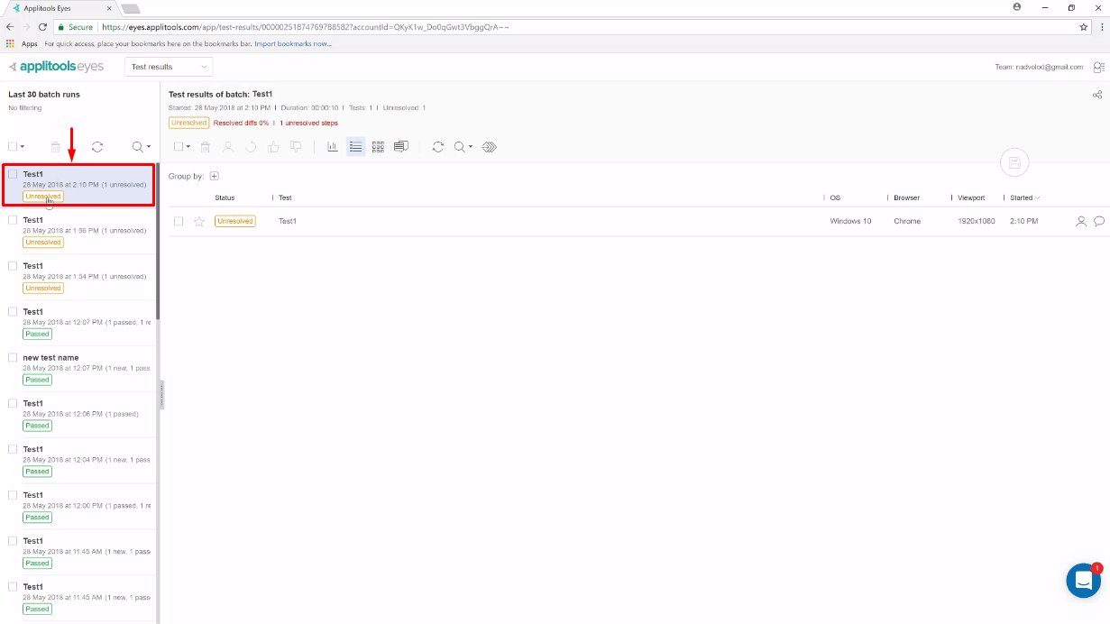Click the undo circular arrow in the results toolbar
1110x624 pixels.
pyautogui.click(x=251, y=146)
